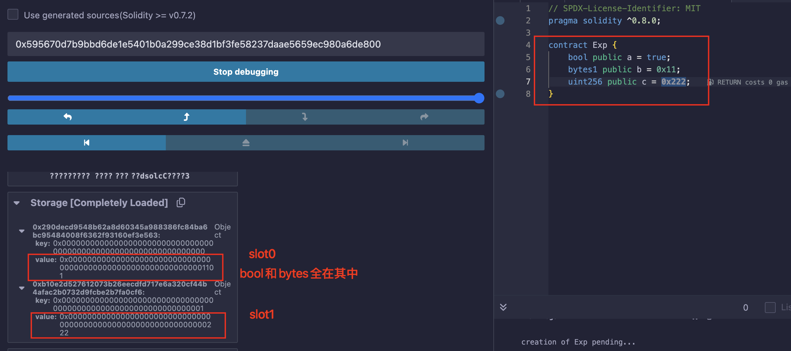
Task: Step over back in the debugger
Action: [x=67, y=117]
